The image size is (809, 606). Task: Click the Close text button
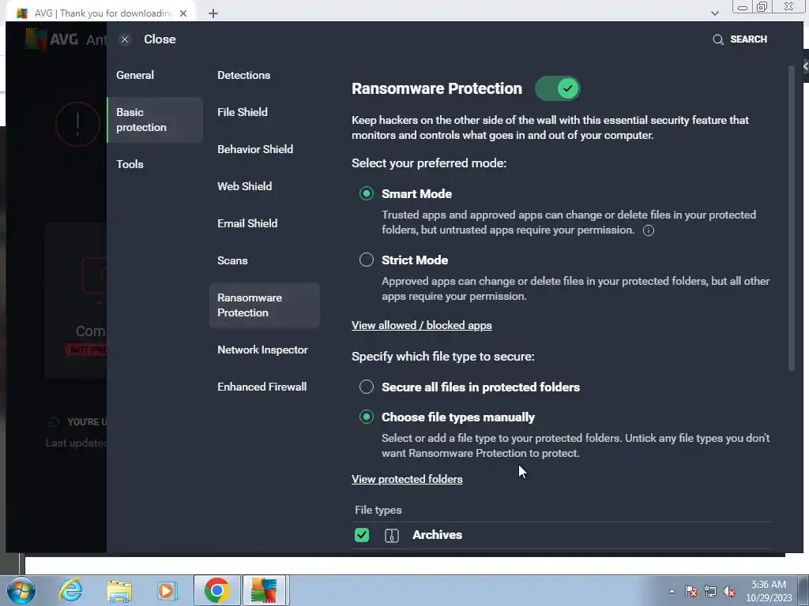pos(160,39)
